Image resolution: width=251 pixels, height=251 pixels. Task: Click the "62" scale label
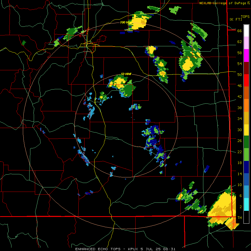tap(240, 42)
